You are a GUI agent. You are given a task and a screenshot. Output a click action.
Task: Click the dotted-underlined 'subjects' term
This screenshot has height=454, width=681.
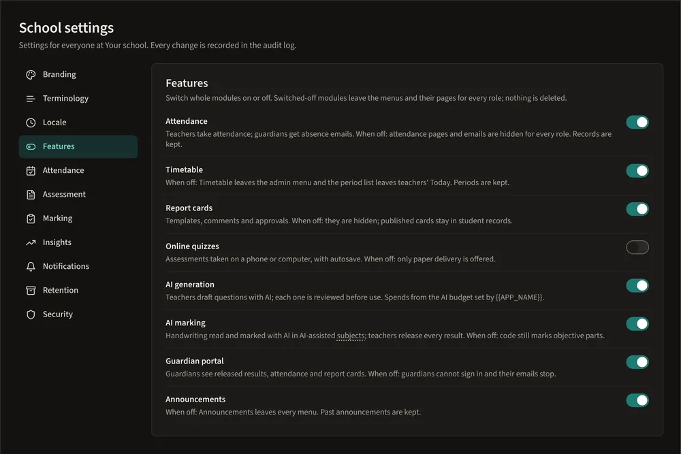point(351,336)
